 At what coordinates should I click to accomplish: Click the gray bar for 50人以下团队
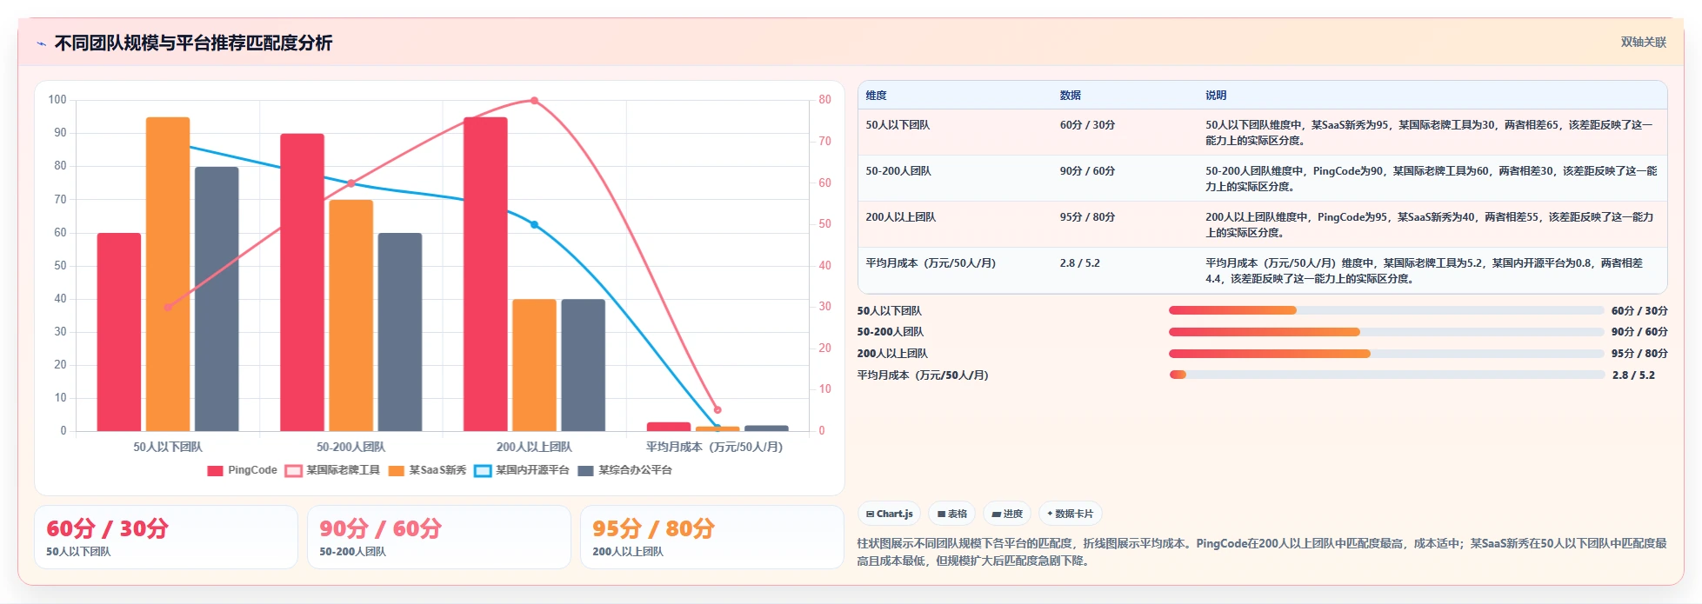217,299
